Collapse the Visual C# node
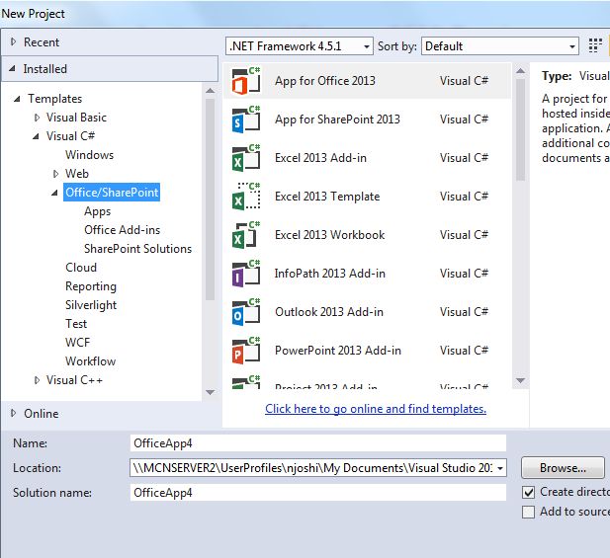The image size is (610, 558). (x=36, y=136)
